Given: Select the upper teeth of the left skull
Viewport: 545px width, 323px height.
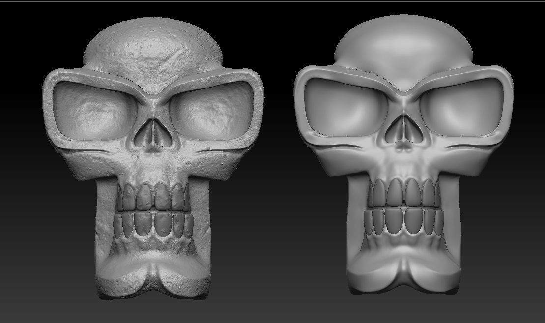Looking at the screenshot, I should 152,197.
